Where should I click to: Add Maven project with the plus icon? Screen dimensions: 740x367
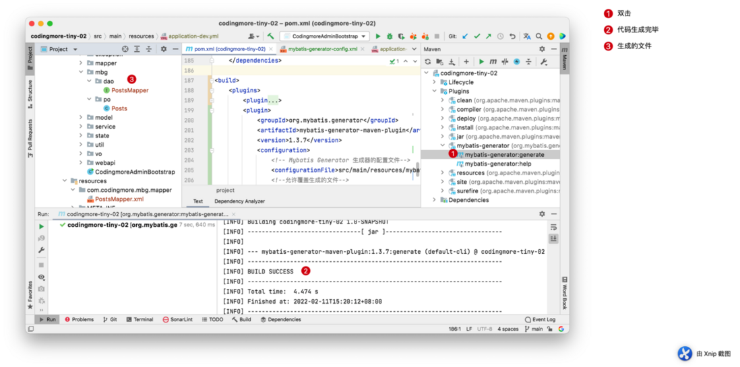tap(466, 62)
